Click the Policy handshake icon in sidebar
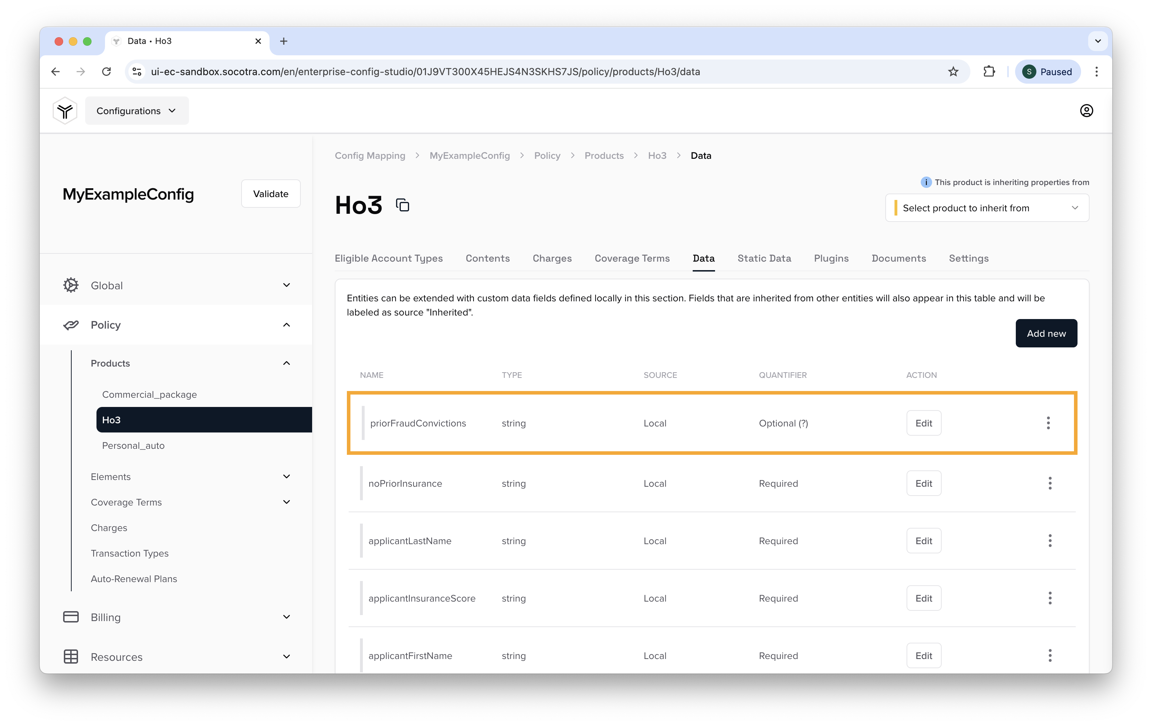 coord(71,325)
